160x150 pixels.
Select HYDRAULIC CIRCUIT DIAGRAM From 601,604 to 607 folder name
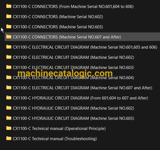[x=80, y=98]
